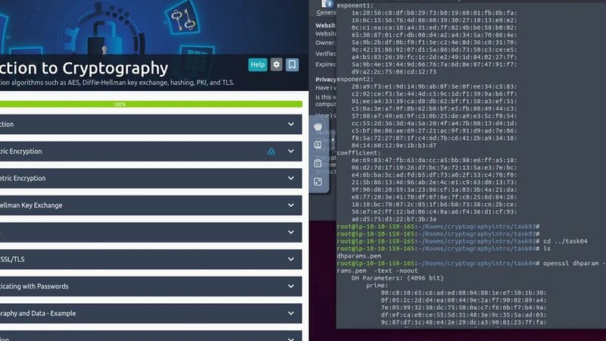606x341 pixels.
Task: Click the 'SSL/TLS' row title text
Action: [12, 259]
